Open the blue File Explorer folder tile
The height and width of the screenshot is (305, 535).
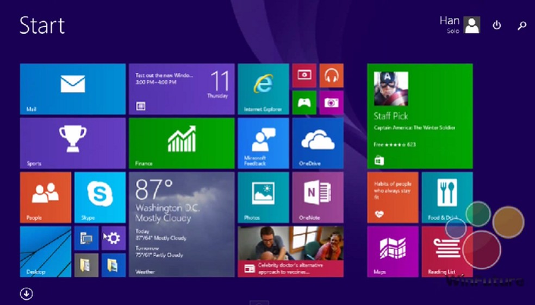(114, 265)
